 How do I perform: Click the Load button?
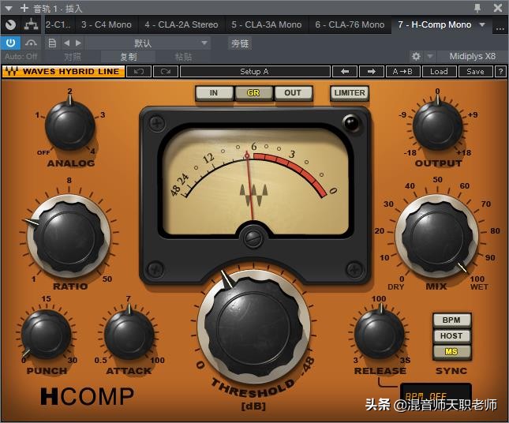pos(440,71)
